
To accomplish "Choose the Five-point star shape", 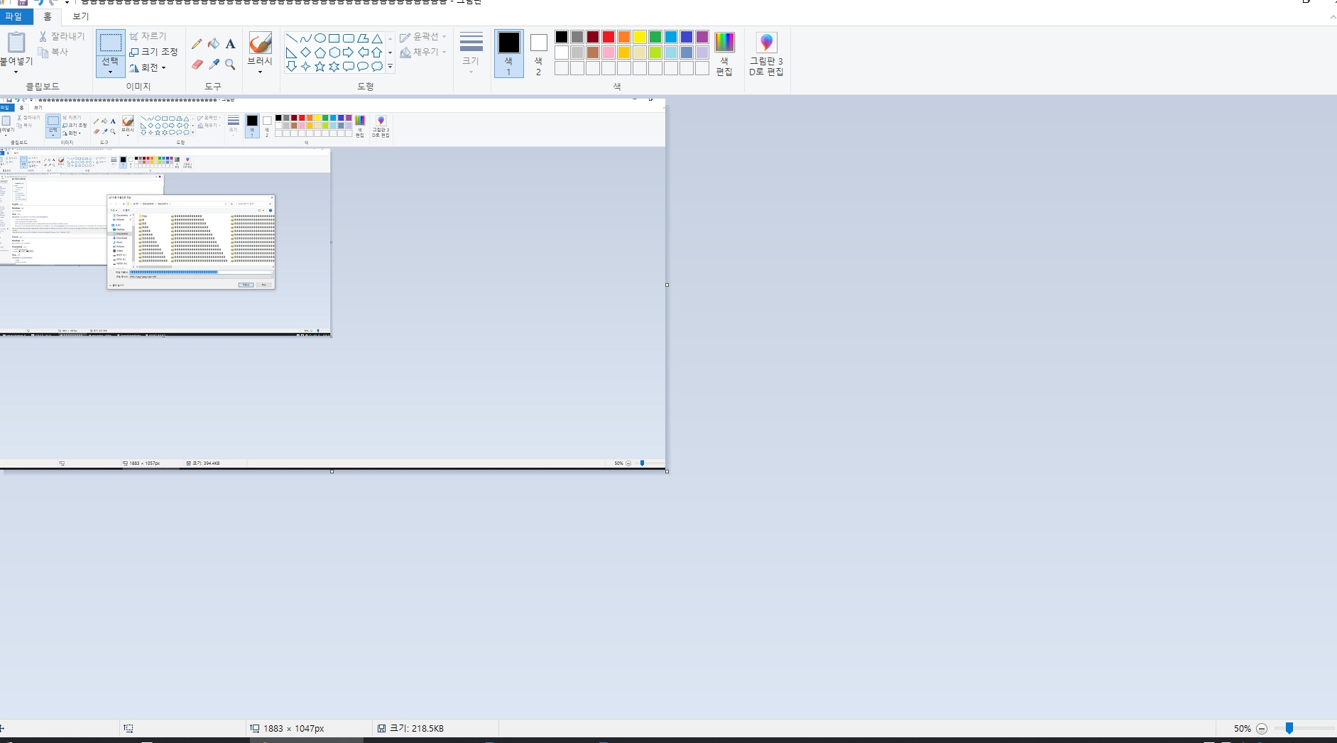I will pos(320,67).
